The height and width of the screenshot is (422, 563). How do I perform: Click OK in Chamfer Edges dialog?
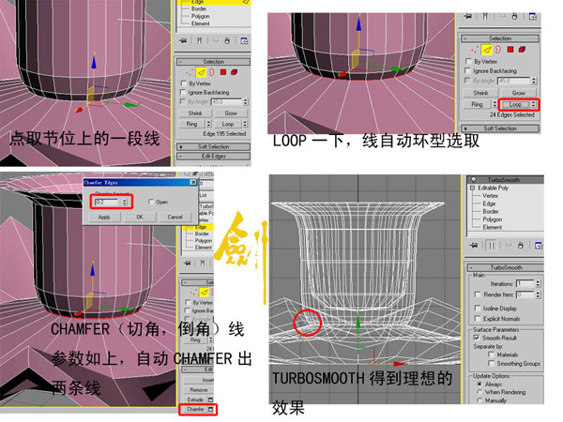(140, 217)
